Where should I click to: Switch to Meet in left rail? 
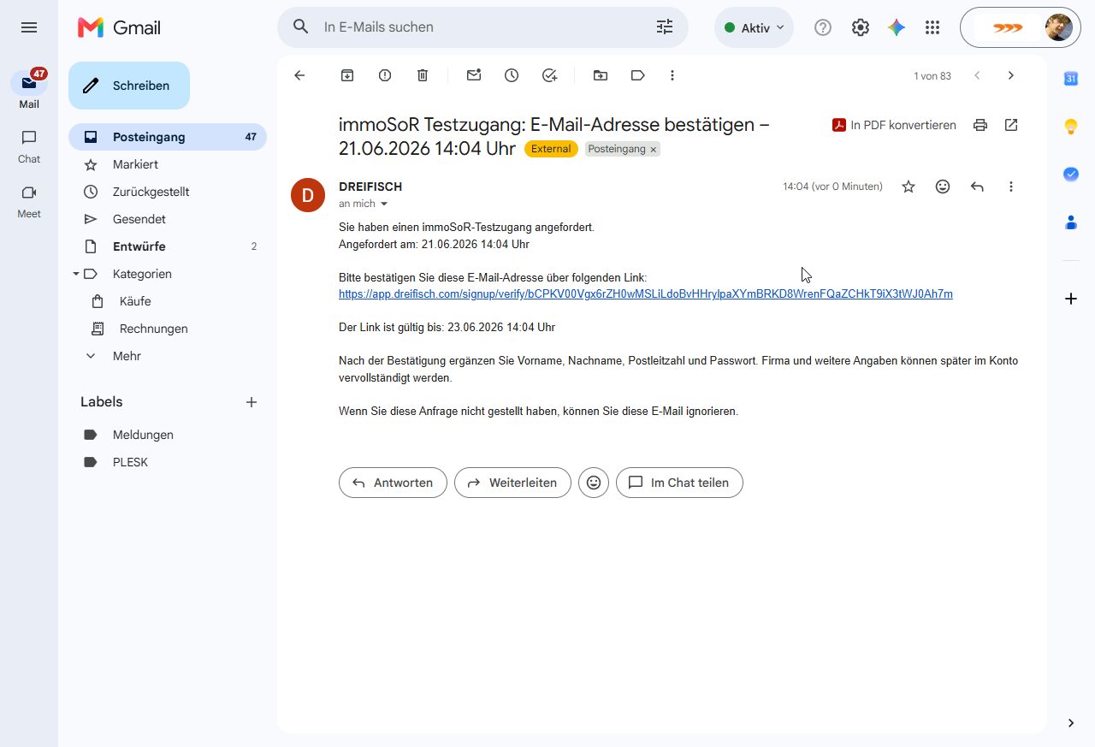tap(29, 200)
